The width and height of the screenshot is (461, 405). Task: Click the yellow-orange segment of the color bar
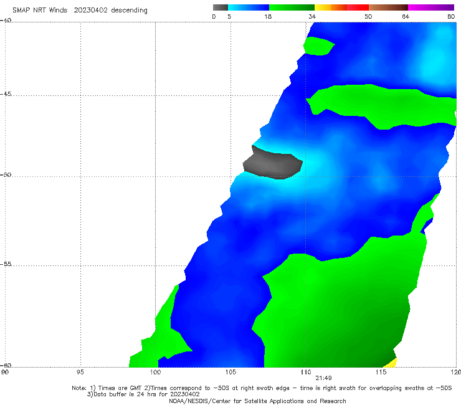(330, 7)
